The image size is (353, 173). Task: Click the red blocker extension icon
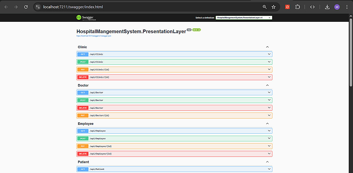[x=287, y=7]
